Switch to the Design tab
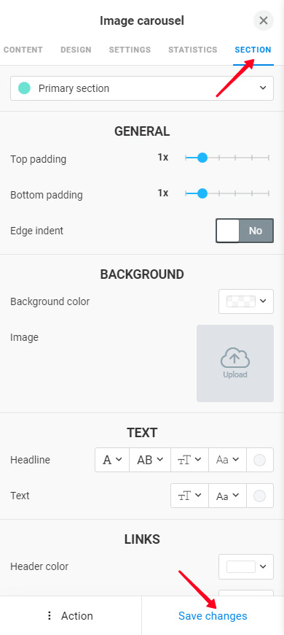This screenshot has height=635, width=284. (76, 50)
